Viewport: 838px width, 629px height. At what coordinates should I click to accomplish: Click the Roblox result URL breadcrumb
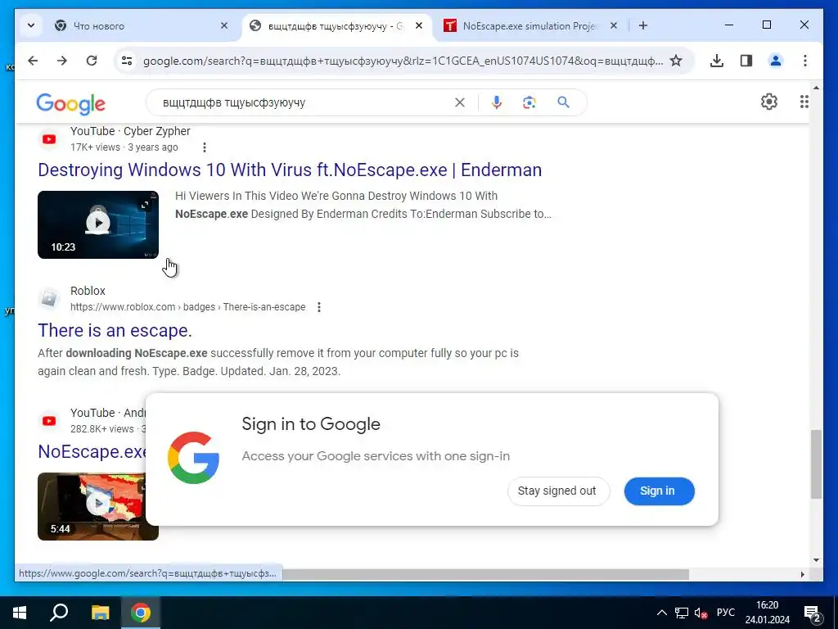(x=188, y=307)
